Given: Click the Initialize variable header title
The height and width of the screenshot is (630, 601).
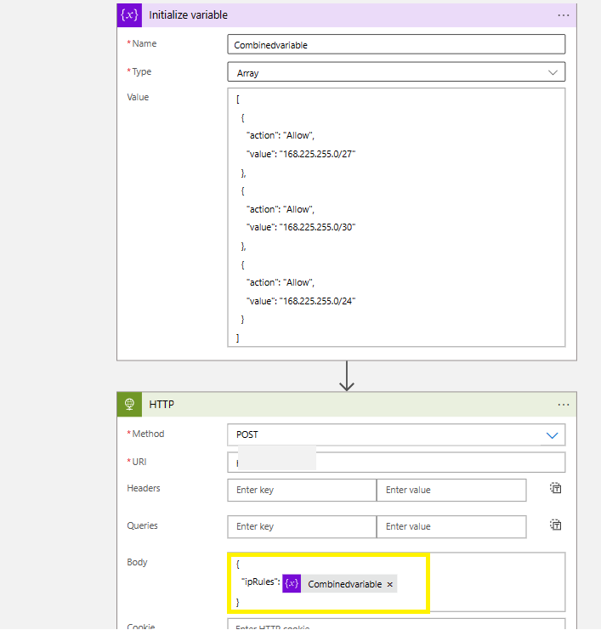Looking at the screenshot, I should [x=188, y=14].
